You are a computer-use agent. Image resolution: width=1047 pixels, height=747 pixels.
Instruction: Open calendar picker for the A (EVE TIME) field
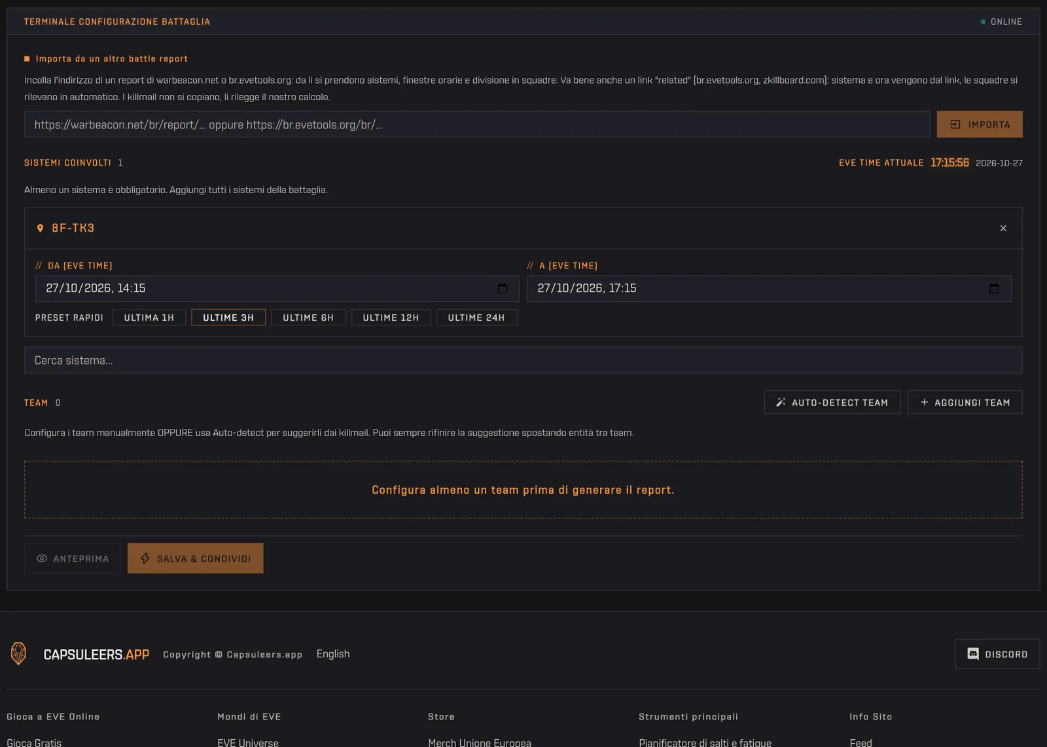(994, 289)
